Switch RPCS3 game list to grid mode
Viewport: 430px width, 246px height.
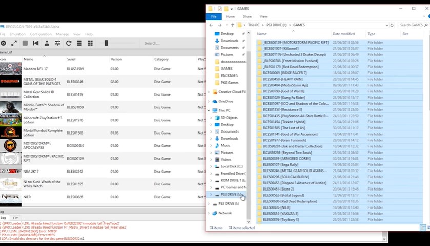coord(90,43)
